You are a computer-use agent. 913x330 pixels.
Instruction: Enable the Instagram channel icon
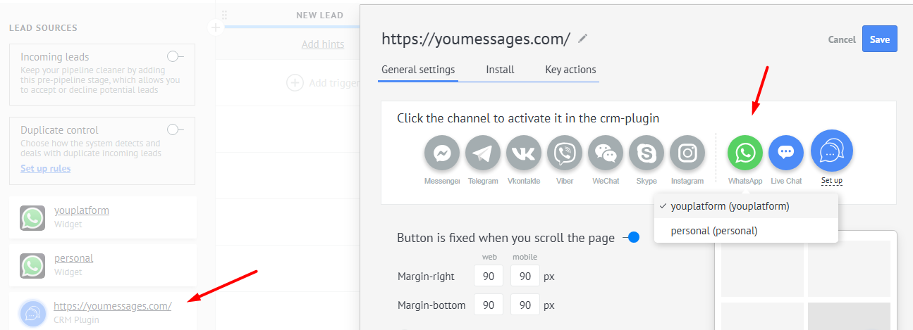click(x=687, y=153)
